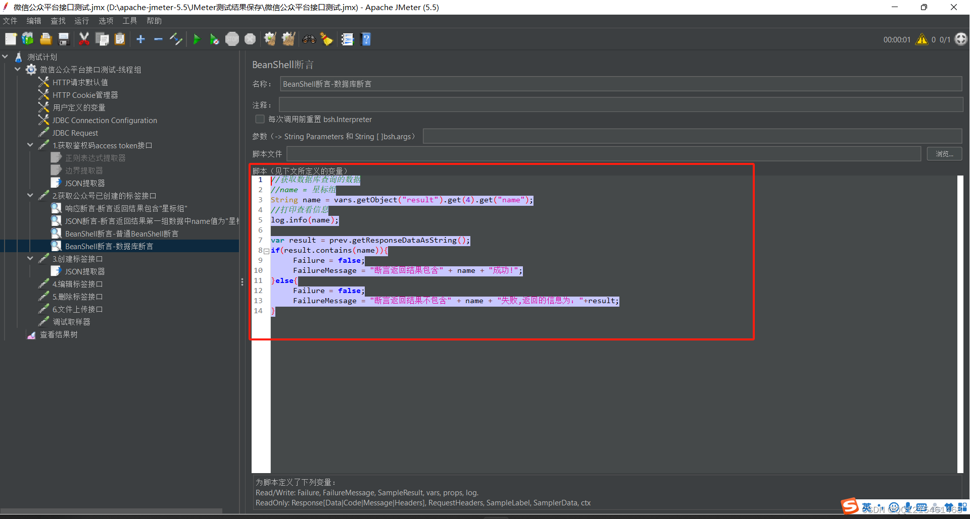Click the Toggle enable/disable icon

176,39
